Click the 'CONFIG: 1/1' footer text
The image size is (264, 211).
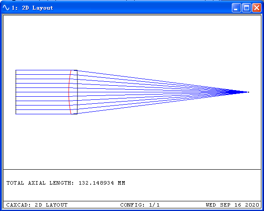tap(140, 205)
